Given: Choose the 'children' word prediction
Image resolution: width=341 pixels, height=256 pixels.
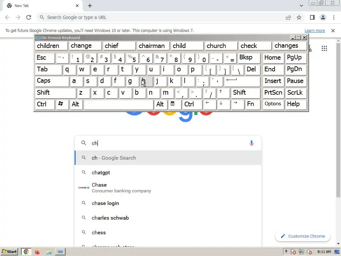Looking at the screenshot, I should pos(51,46).
